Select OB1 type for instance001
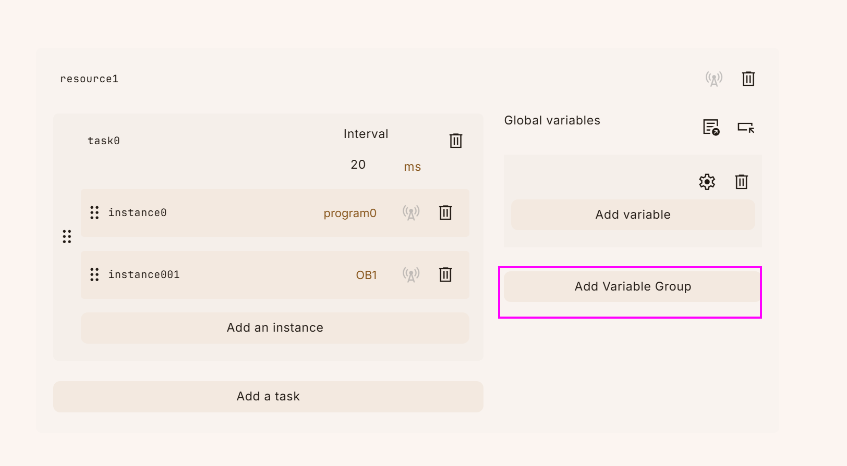847x466 pixels. click(x=366, y=275)
